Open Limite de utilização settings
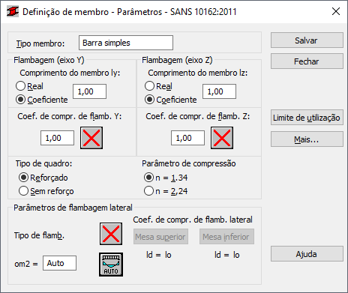348x293 pixels. [307, 118]
